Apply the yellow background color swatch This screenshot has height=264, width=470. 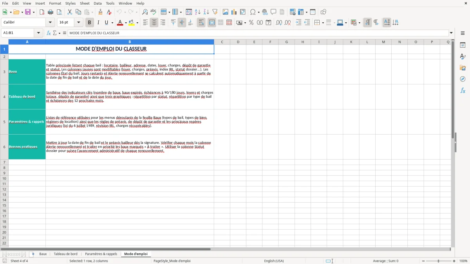pyautogui.click(x=131, y=23)
